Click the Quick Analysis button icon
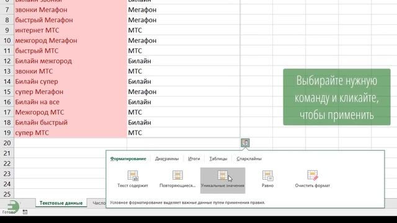Viewport: 397px width, 223px height. (245, 143)
